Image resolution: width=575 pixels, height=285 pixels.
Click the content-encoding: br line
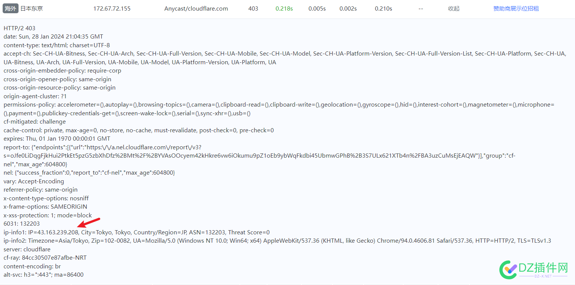tap(32, 266)
